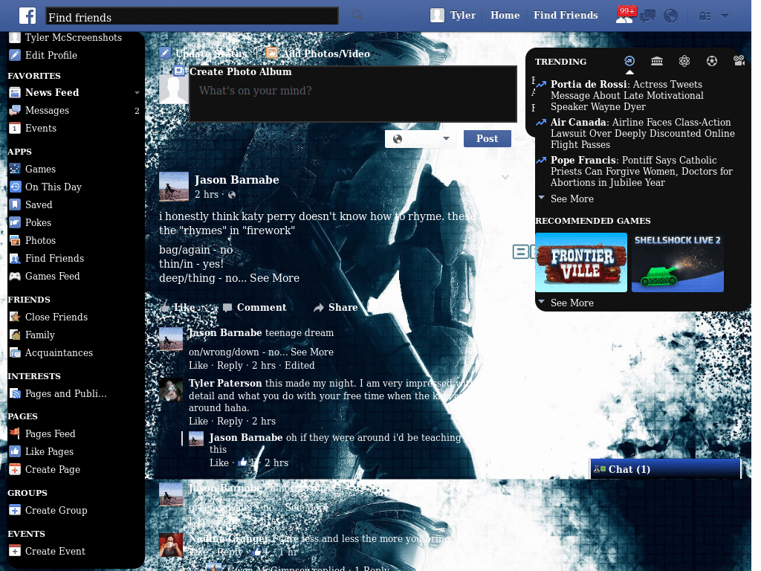761x571 pixels.
Task: Click Comment on Jason's post
Action: click(255, 307)
